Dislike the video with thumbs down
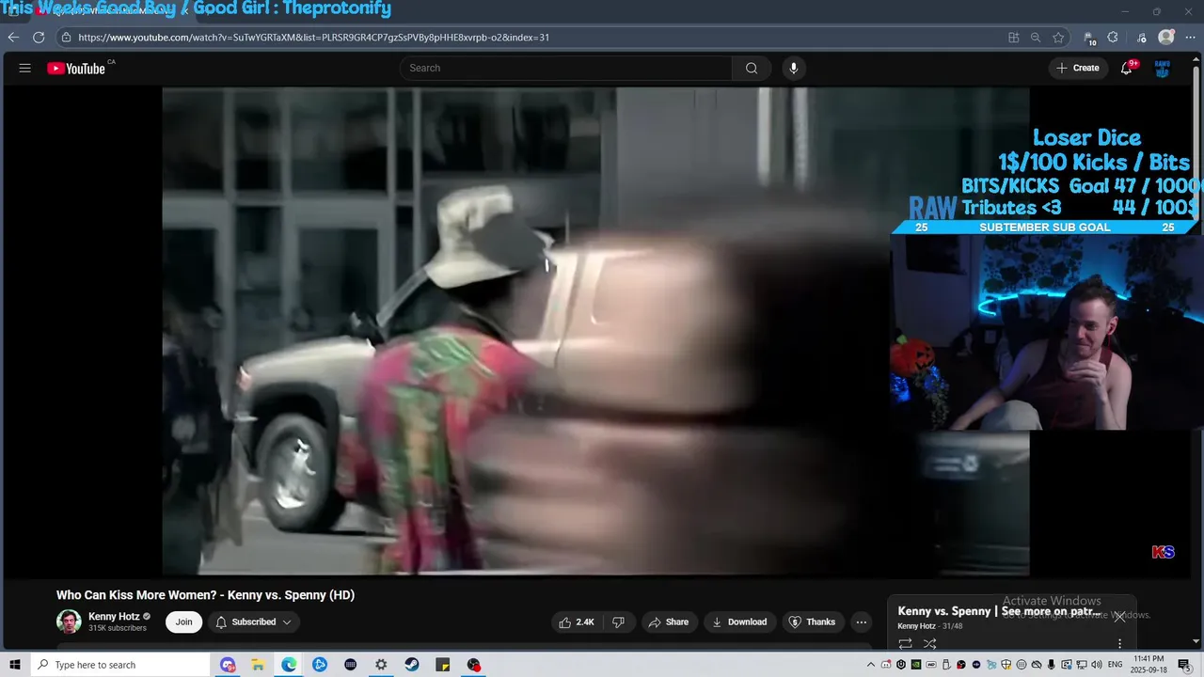This screenshot has width=1204, height=677. pyautogui.click(x=618, y=622)
